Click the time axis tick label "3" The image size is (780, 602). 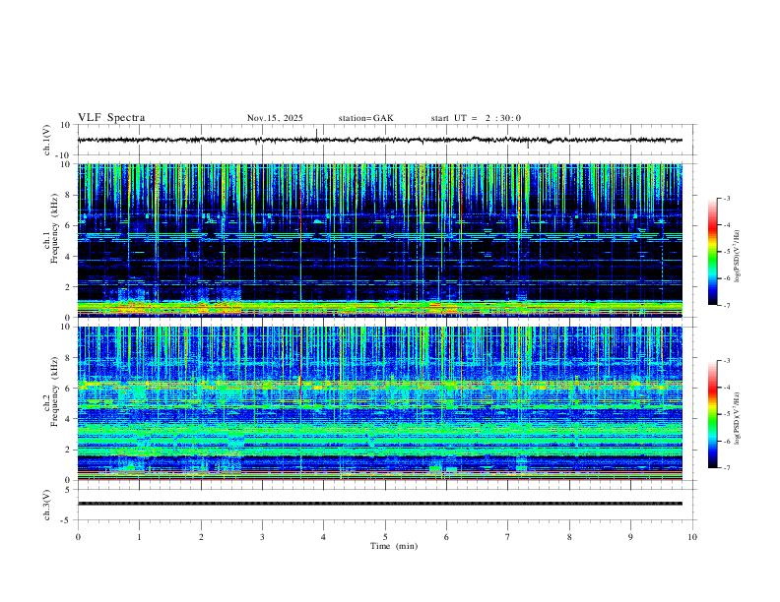[x=262, y=537]
